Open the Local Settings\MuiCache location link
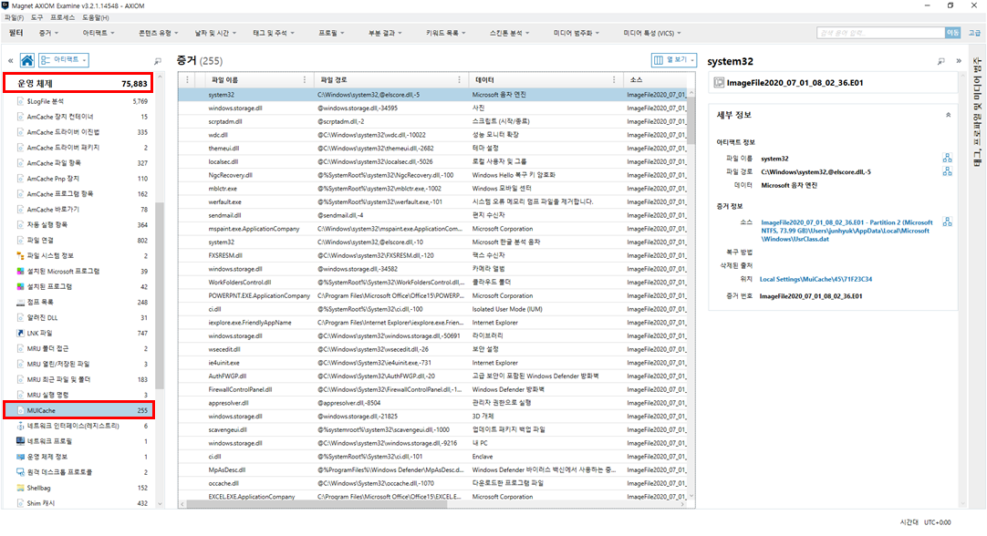This screenshot has width=987, height=536. pyautogui.click(x=816, y=279)
